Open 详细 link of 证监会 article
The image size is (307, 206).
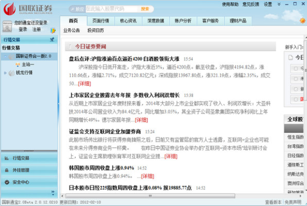[x=171, y=156]
